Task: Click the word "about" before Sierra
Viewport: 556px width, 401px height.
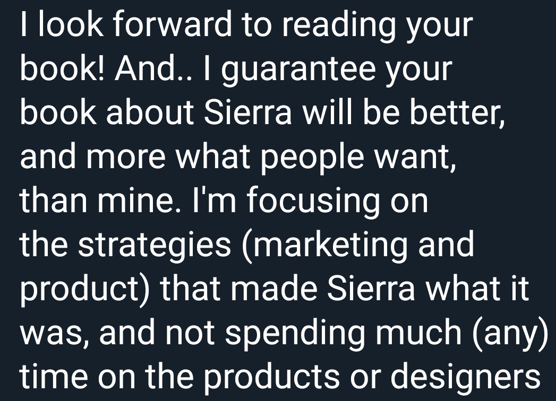Action: [150, 111]
